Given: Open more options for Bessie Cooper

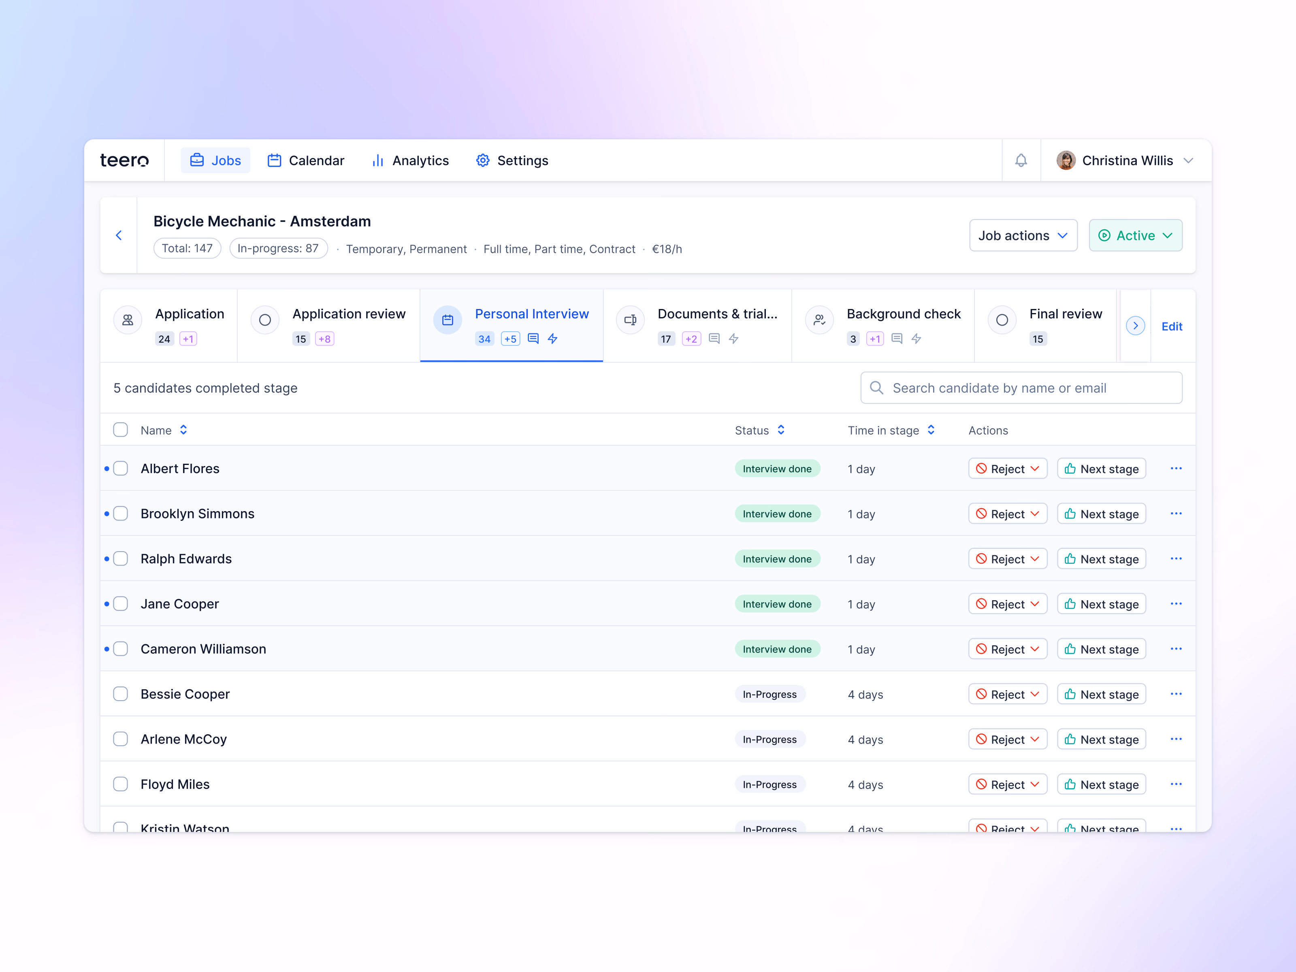Looking at the screenshot, I should coord(1176,694).
